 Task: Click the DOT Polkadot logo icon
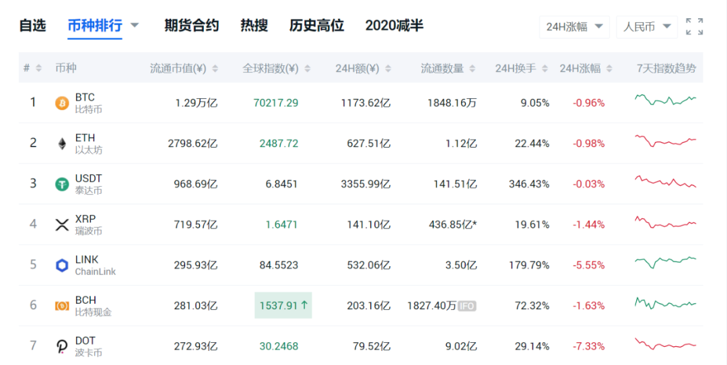(62, 346)
